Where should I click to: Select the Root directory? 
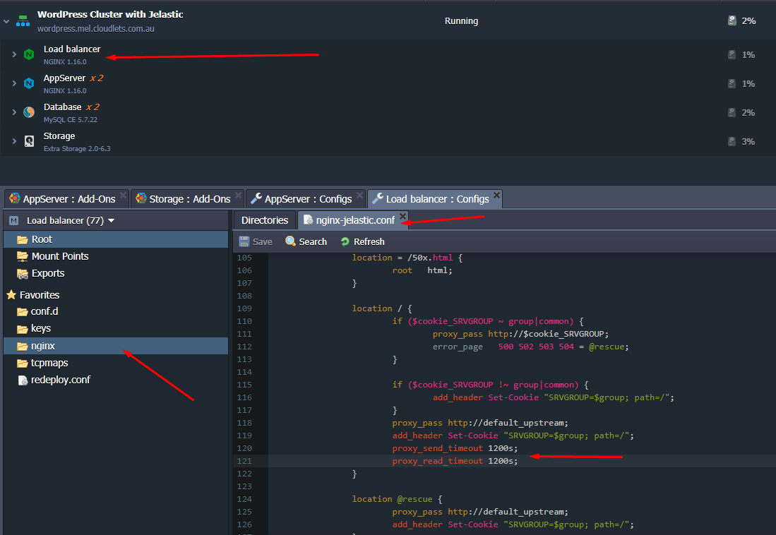116,239
